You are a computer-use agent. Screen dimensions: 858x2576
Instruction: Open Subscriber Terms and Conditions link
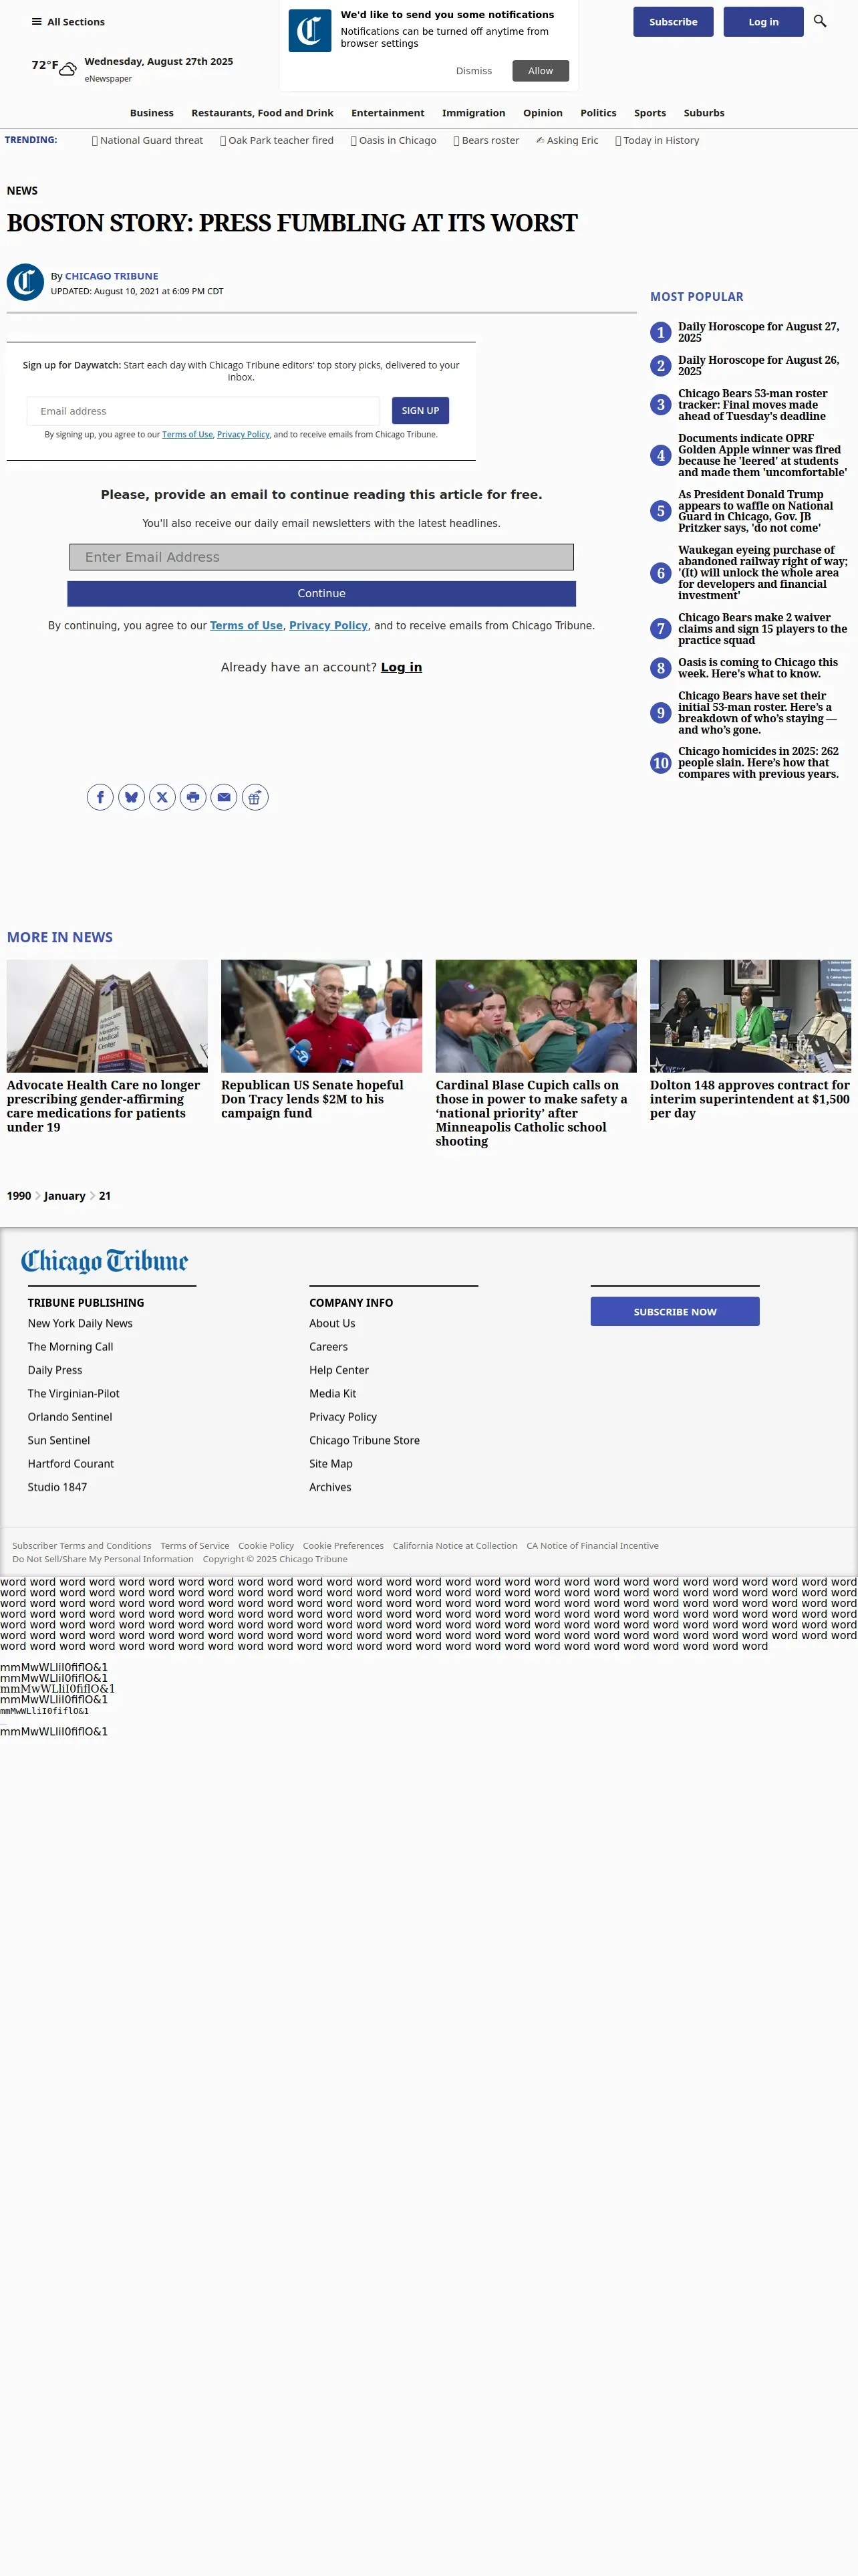[x=82, y=1546]
